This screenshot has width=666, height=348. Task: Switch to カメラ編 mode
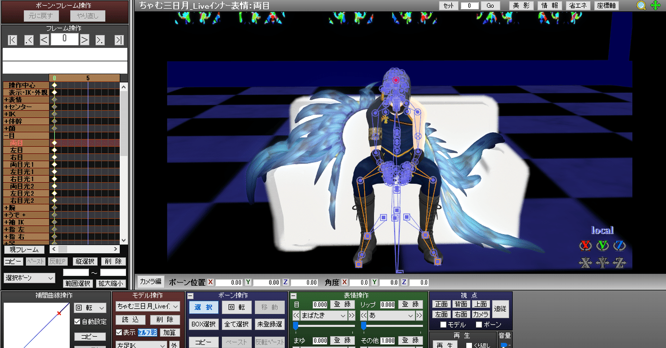(x=150, y=282)
